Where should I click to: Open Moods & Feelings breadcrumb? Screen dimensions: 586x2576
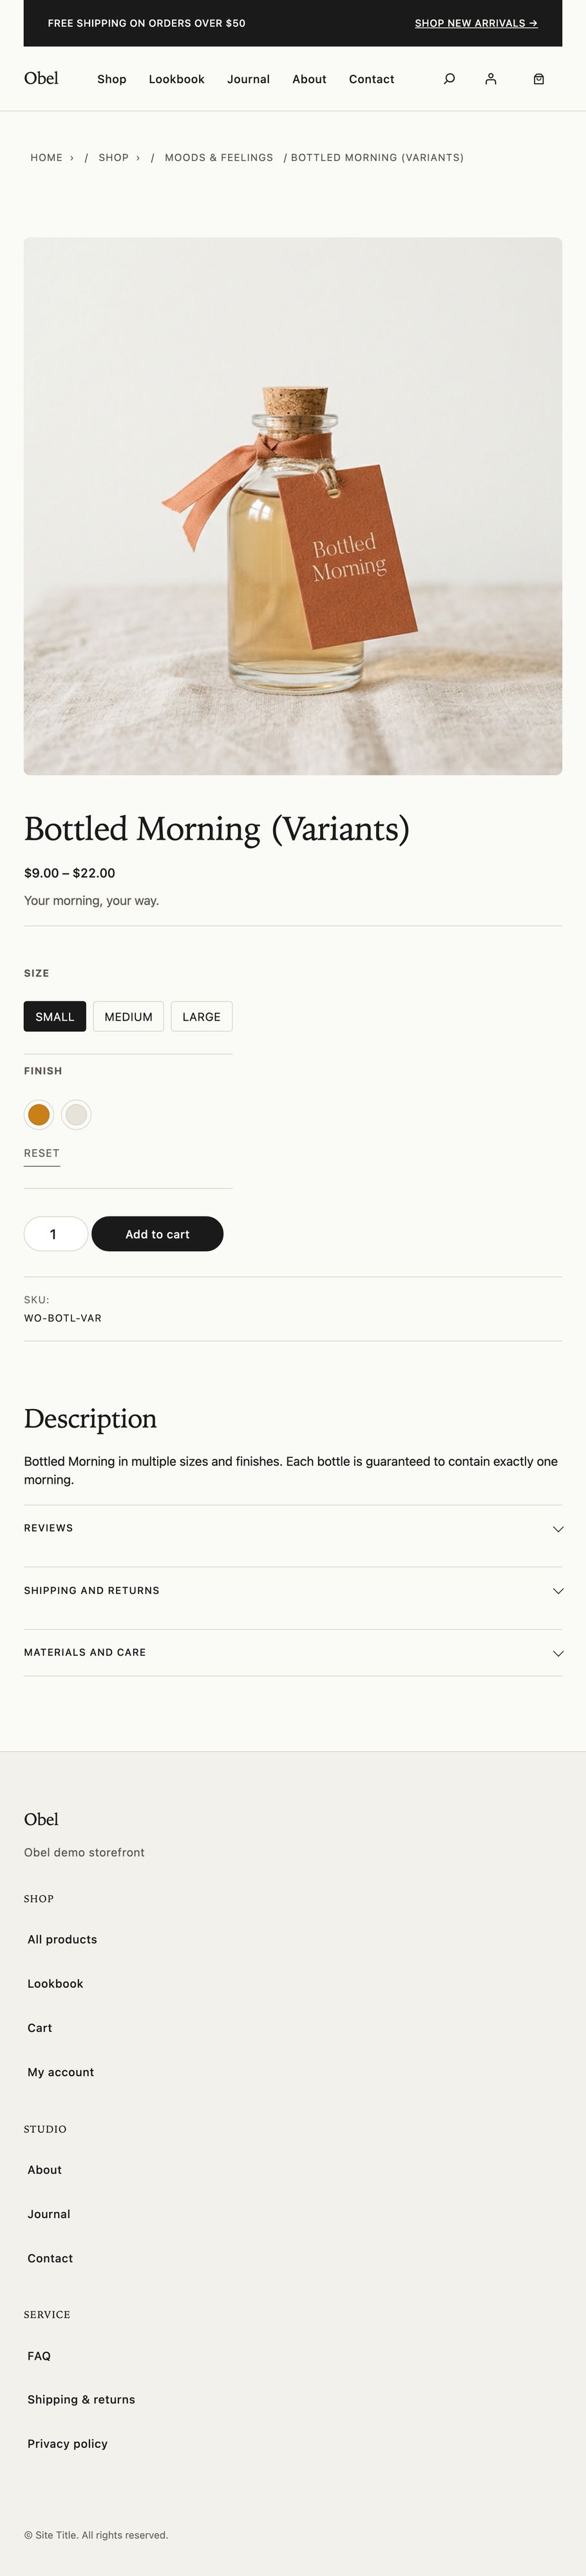click(219, 158)
